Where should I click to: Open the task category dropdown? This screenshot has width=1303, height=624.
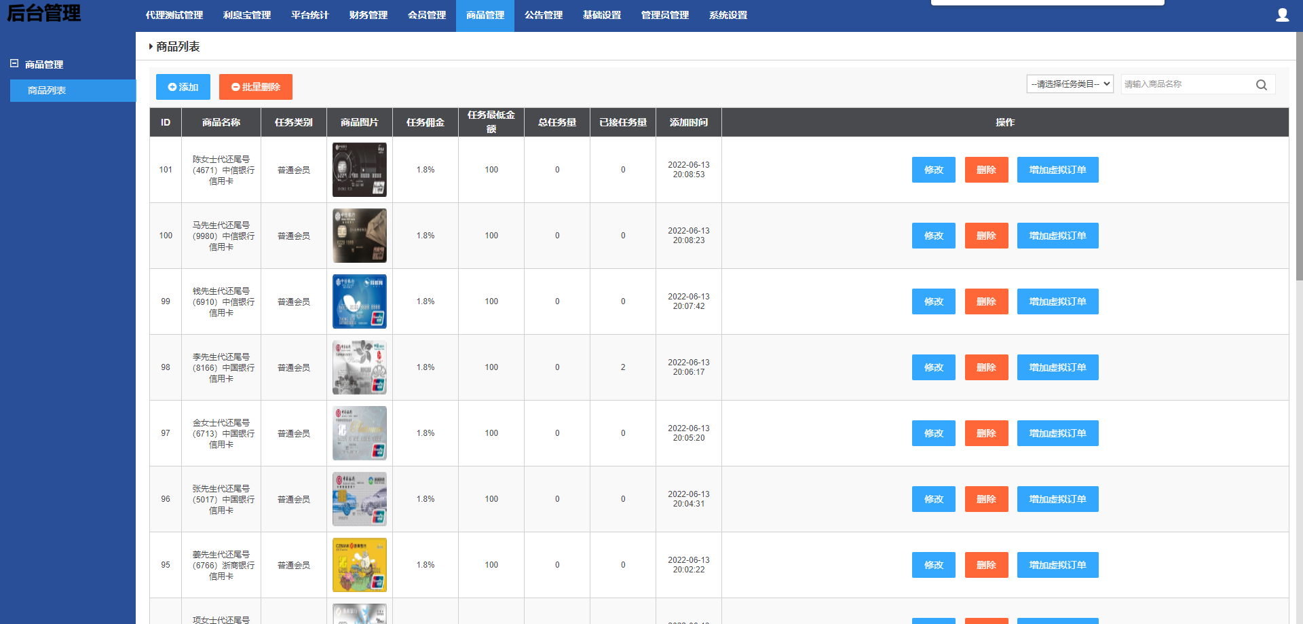1070,84
